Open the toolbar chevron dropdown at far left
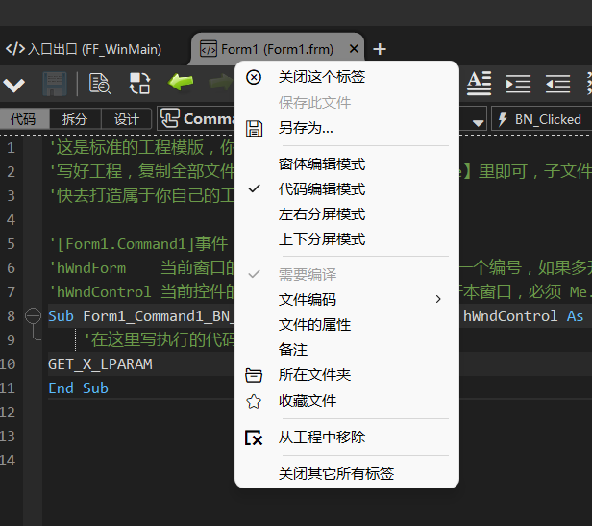592x526 pixels. point(14,84)
